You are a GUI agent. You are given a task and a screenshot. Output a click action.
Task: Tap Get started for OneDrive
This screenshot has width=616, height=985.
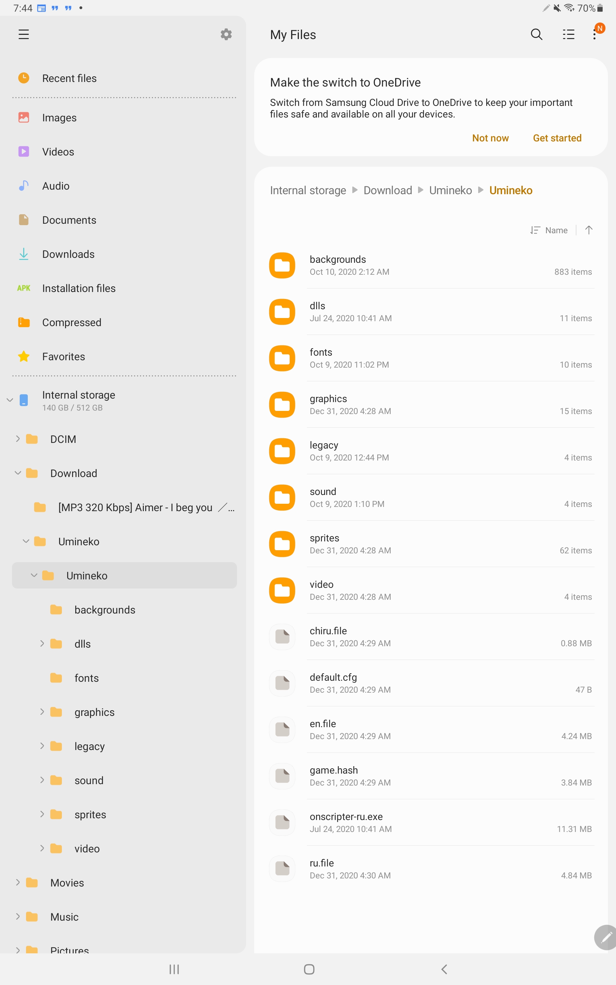[557, 138]
